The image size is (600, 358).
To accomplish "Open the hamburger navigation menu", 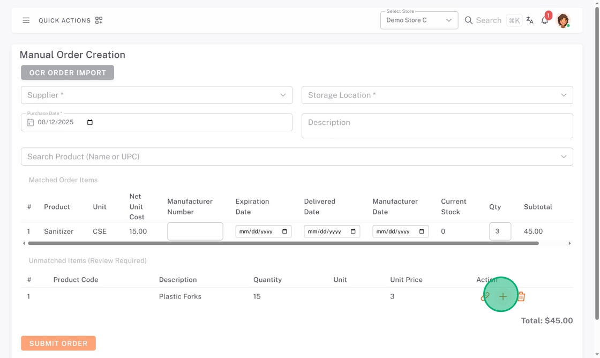I will (26, 20).
